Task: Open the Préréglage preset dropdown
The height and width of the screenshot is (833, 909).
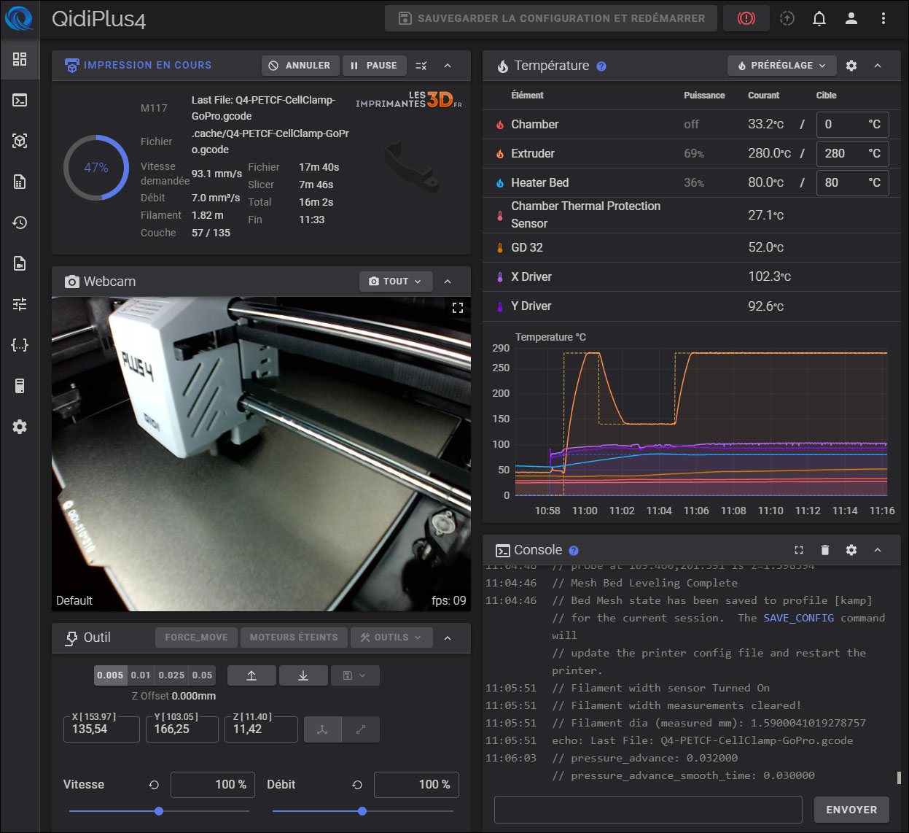Action: pyautogui.click(x=781, y=66)
